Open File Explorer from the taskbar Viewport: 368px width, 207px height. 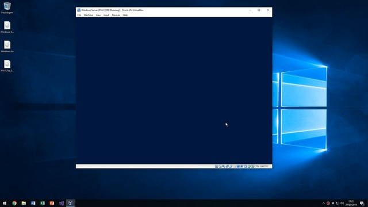pyautogui.click(x=24, y=203)
